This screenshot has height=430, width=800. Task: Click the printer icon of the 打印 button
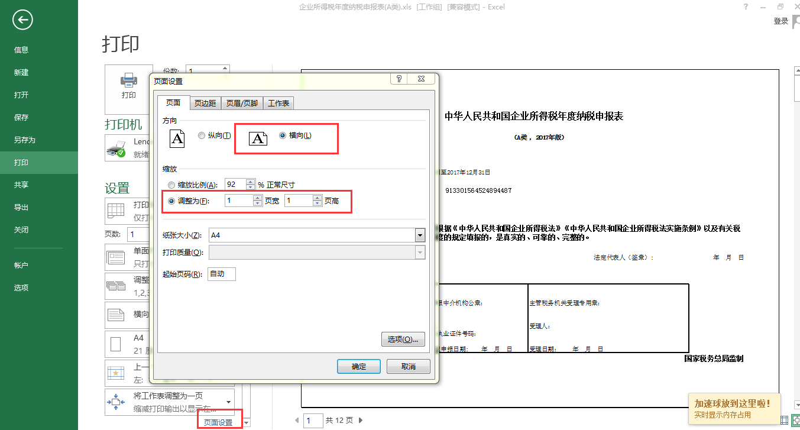click(128, 80)
